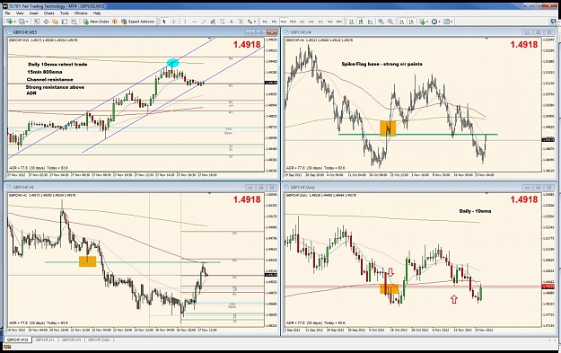561x353 pixels.
Task: Toggle the Terminal window icon
Action: (x=65, y=22)
